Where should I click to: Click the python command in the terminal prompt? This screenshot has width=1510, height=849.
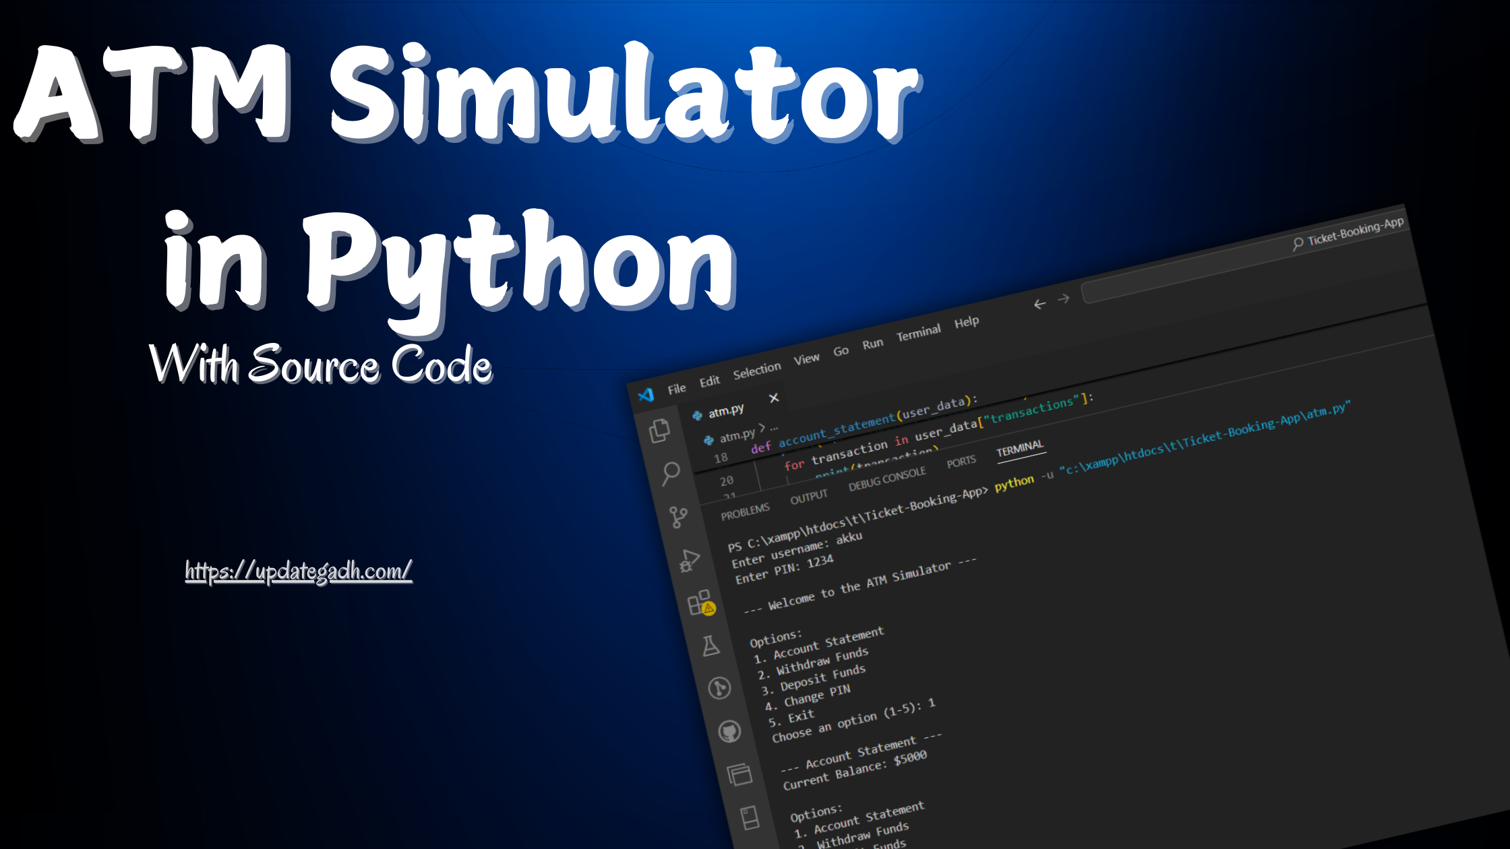point(1014,483)
